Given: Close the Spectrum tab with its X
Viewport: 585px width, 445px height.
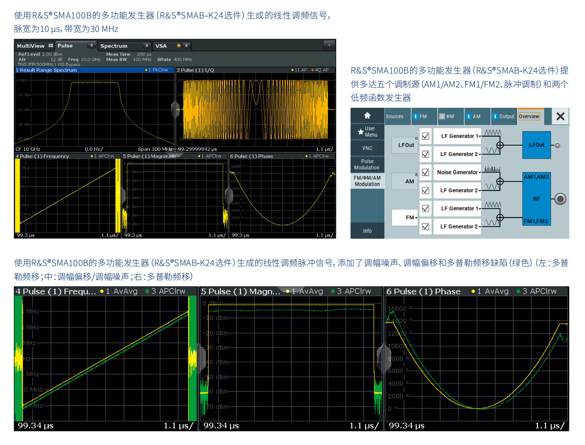Looking at the screenshot, I should (147, 45).
